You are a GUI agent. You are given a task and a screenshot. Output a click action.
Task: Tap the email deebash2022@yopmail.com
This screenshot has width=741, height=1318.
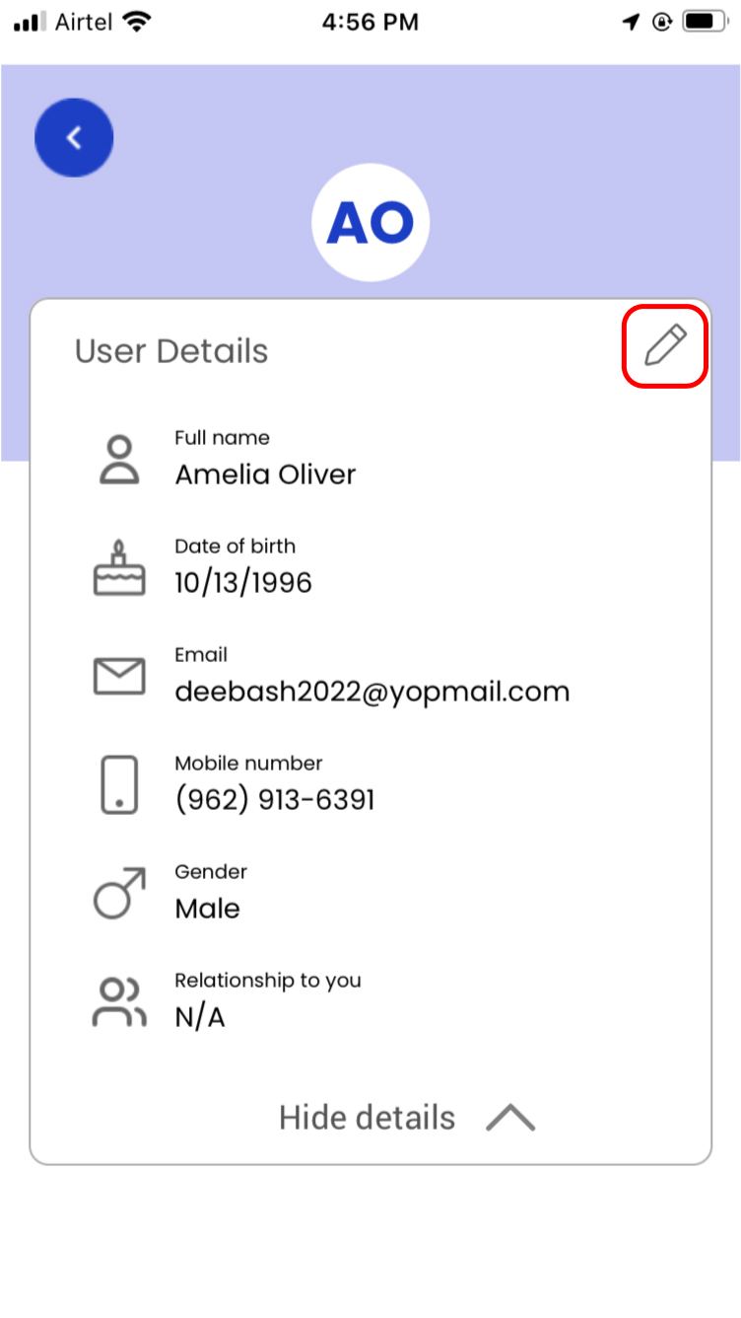pos(372,692)
